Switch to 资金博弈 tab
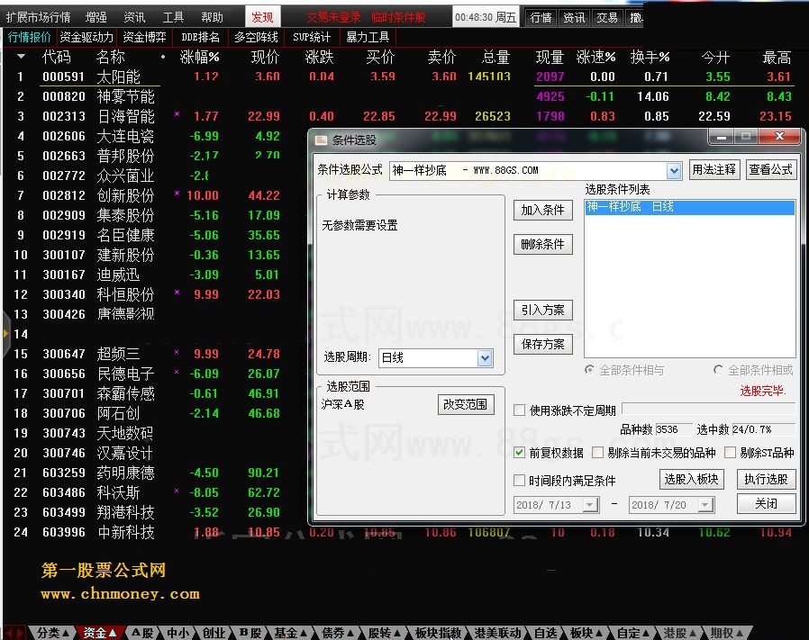Image resolution: width=809 pixels, height=640 pixels. click(144, 37)
